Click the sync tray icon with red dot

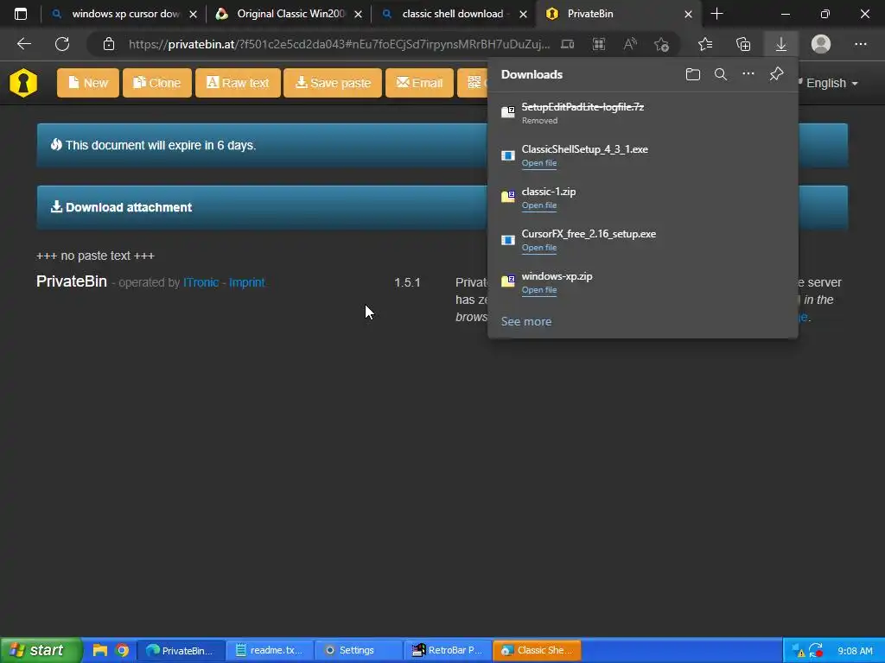(816, 651)
